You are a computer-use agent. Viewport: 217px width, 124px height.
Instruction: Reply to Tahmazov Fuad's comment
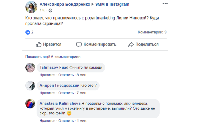click(x=66, y=75)
